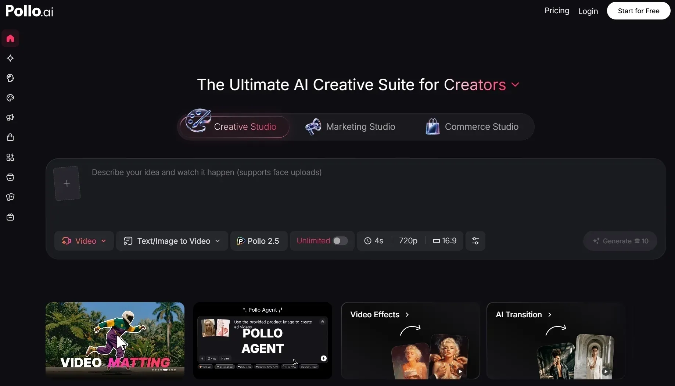The width and height of the screenshot is (675, 386).
Task: Open the AI Transition section link
Action: [x=524, y=315]
